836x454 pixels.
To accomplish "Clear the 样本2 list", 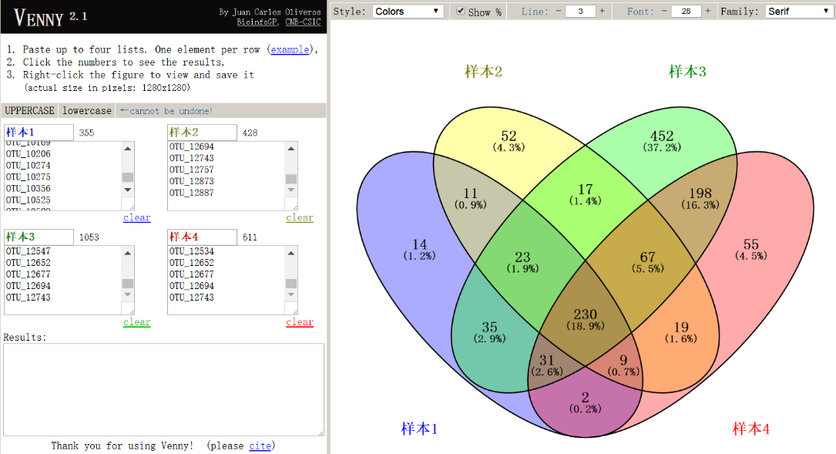I will click(300, 217).
